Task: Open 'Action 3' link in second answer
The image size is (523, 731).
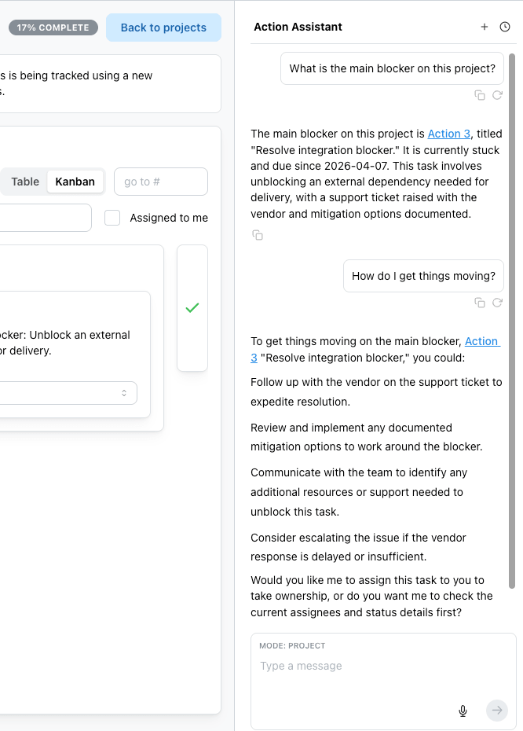Action: pos(482,341)
